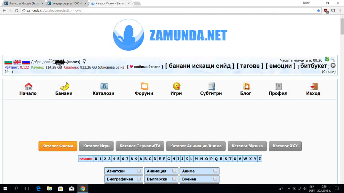Click the Изход exit door icon

coord(314,86)
